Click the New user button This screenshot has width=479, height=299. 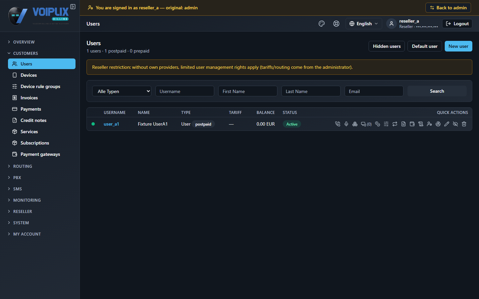(458, 46)
